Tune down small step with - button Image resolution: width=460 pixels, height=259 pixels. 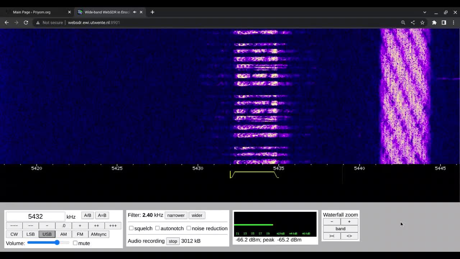pyautogui.click(x=47, y=226)
